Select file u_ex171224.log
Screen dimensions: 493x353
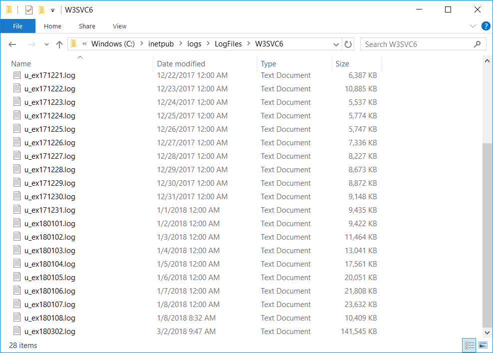49,116
